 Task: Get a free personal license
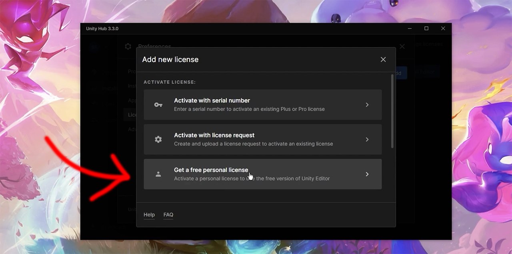[x=262, y=174]
